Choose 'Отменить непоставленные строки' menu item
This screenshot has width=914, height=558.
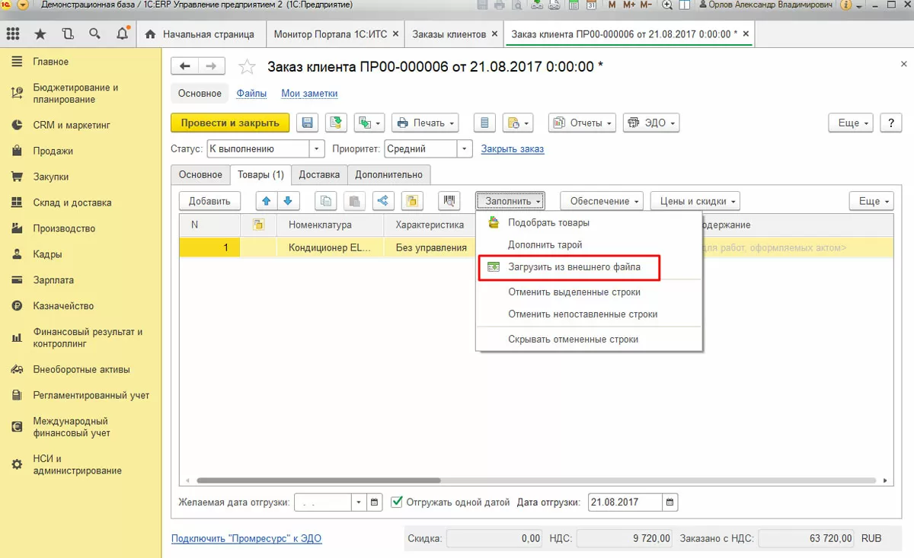(588, 314)
